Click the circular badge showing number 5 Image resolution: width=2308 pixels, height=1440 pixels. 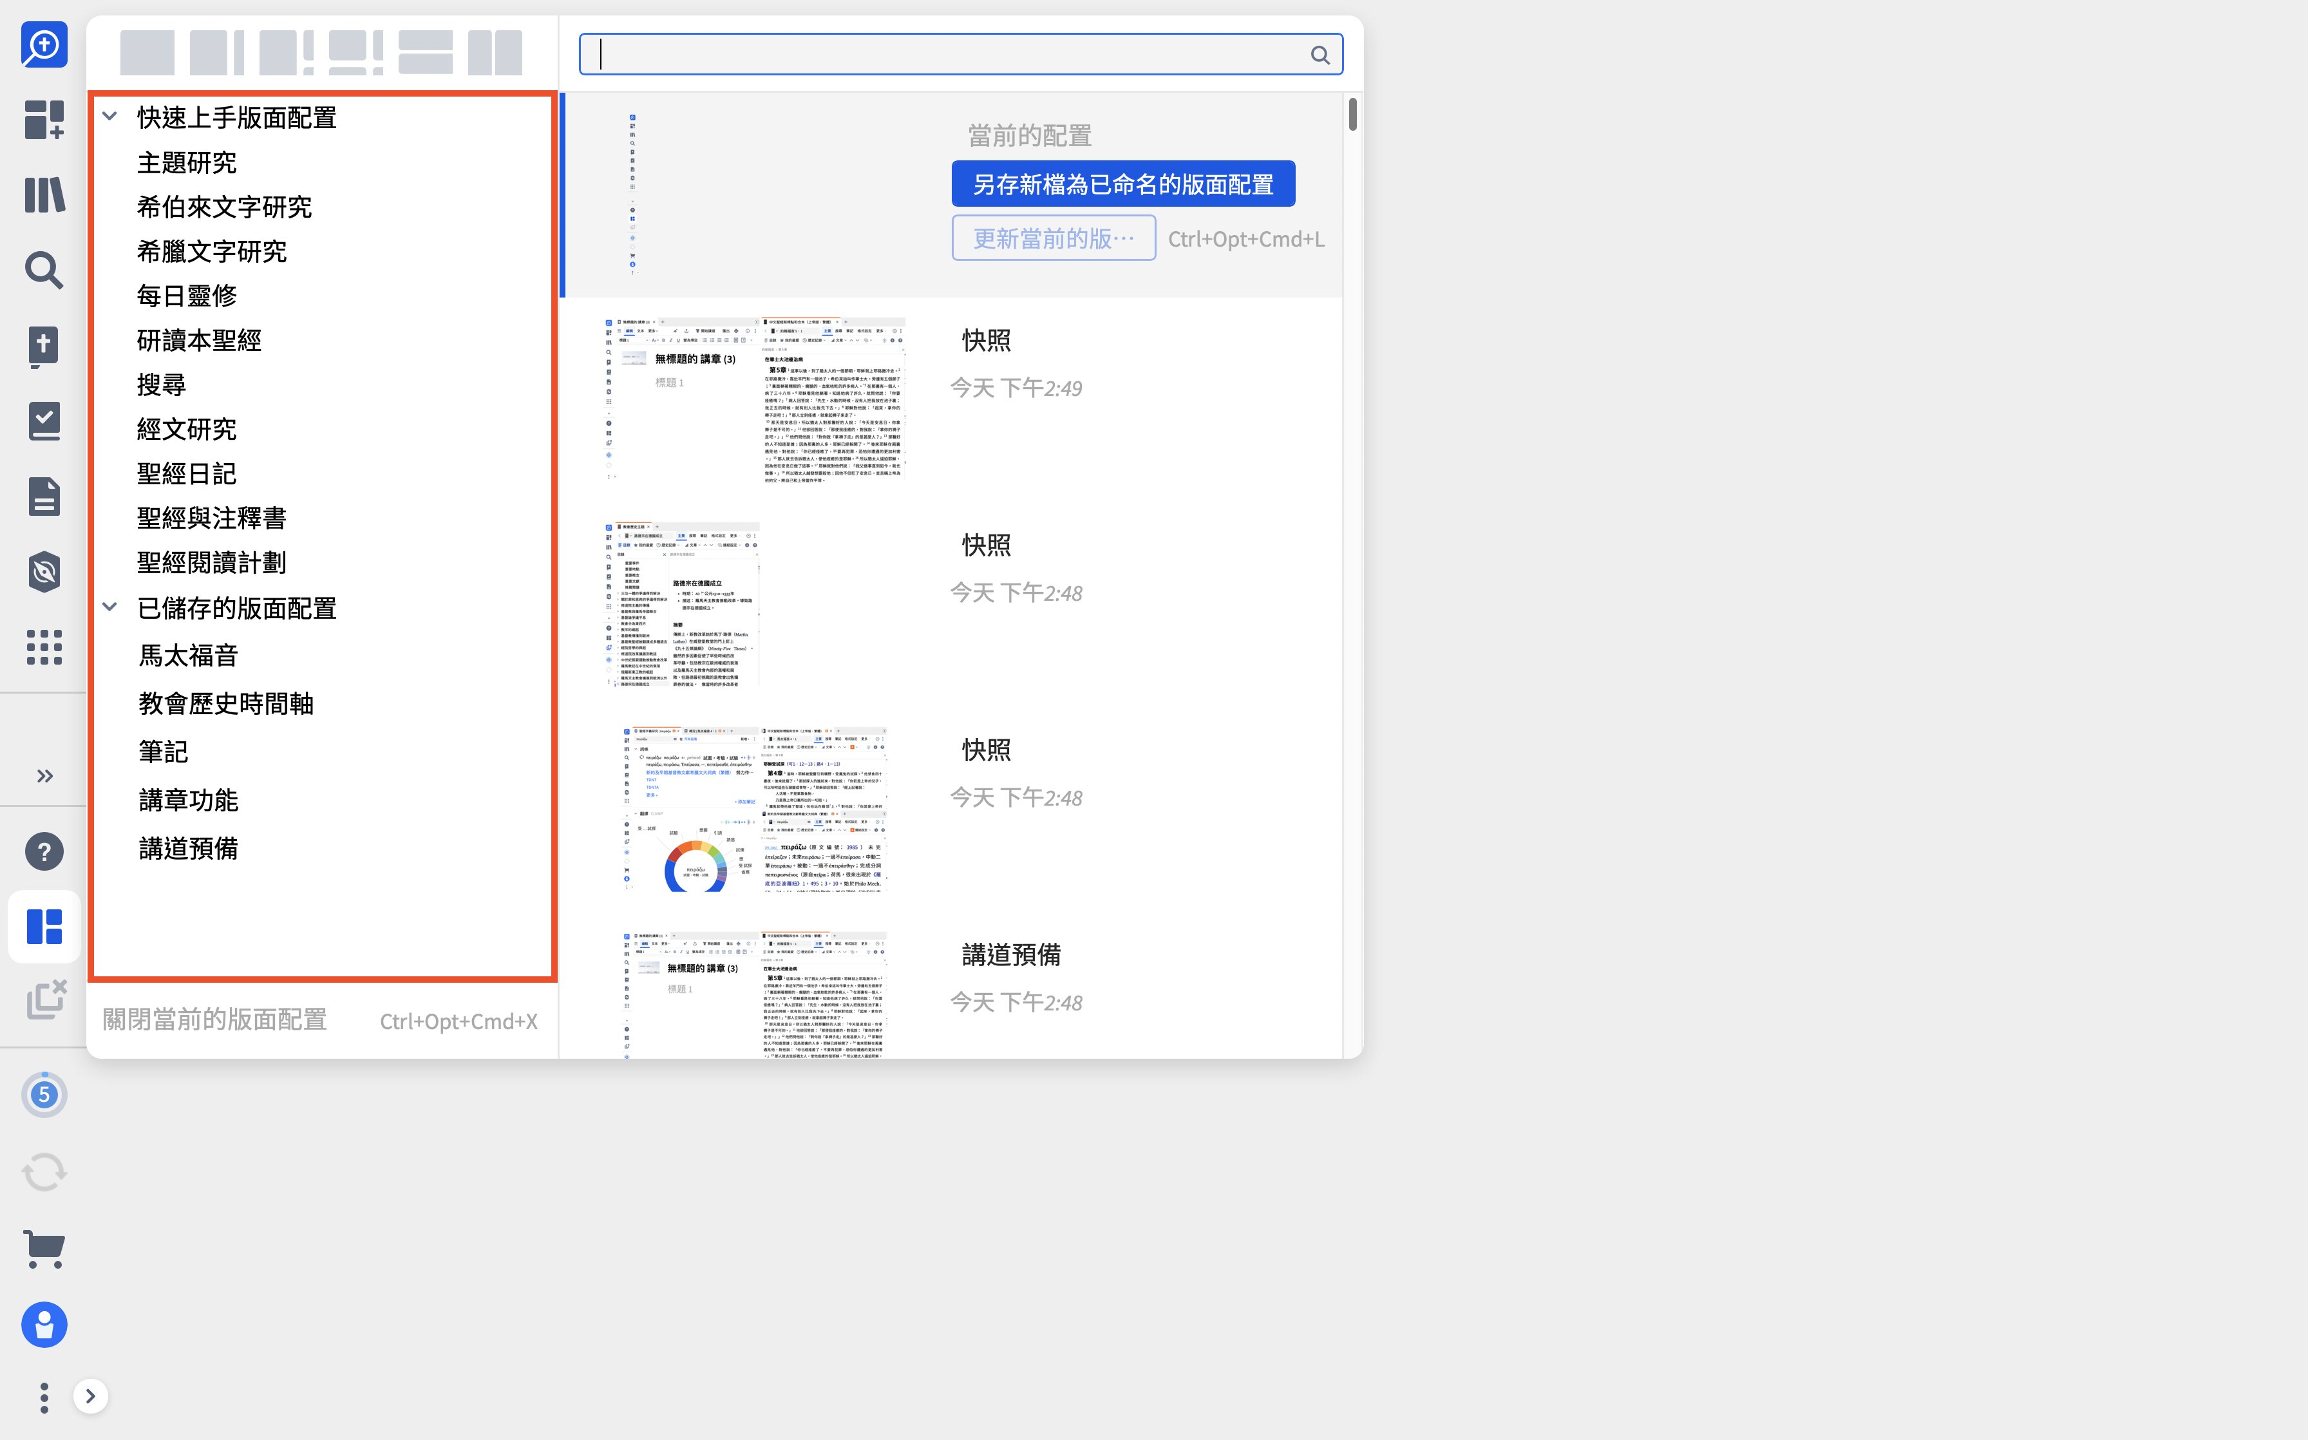point(44,1094)
